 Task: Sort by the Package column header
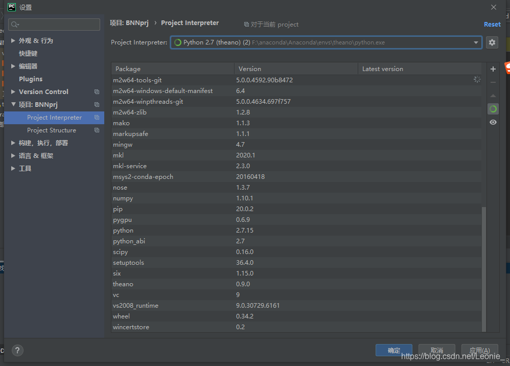173,69
